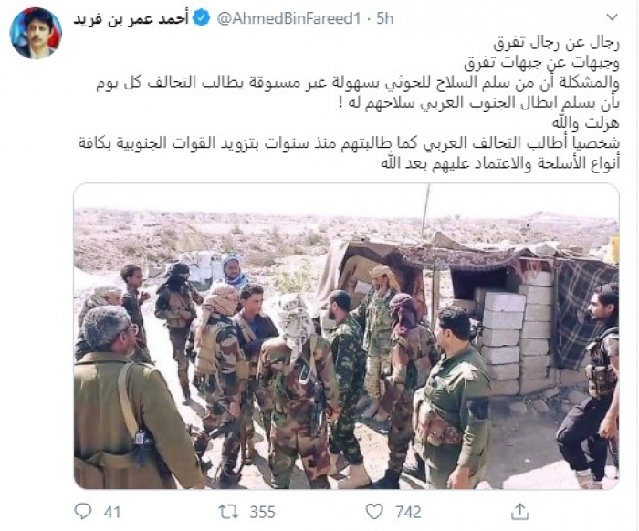Like the tweet with the heart icon
The height and width of the screenshot is (531, 639).
(374, 512)
